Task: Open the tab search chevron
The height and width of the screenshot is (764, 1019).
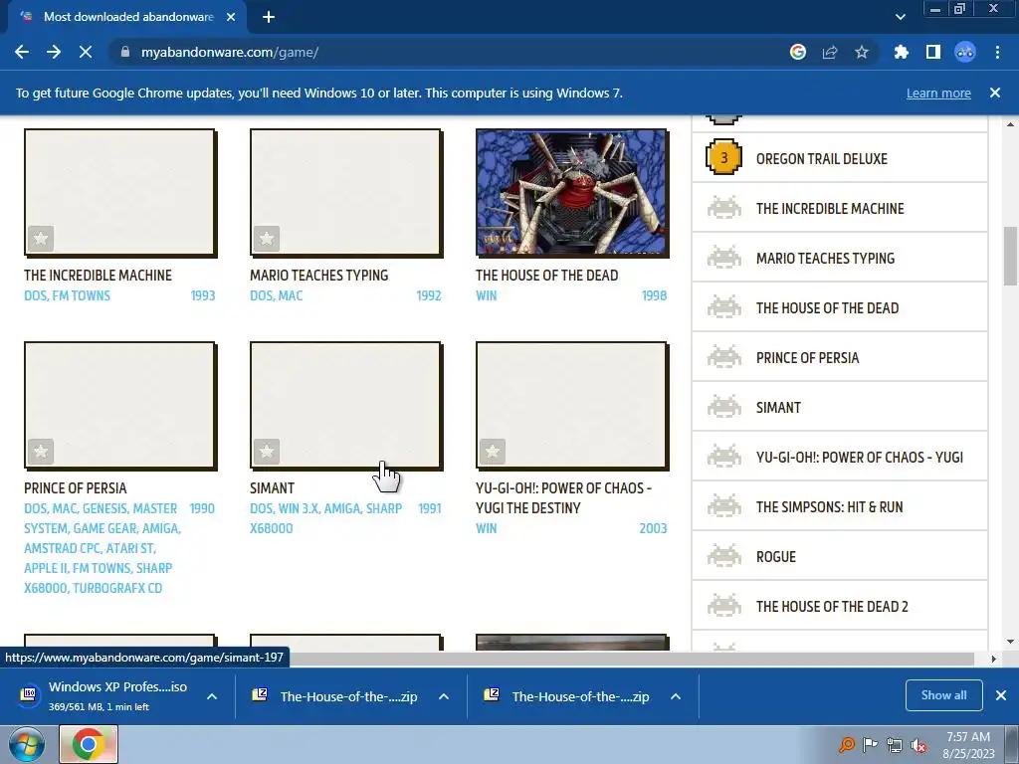Action: [x=900, y=17]
